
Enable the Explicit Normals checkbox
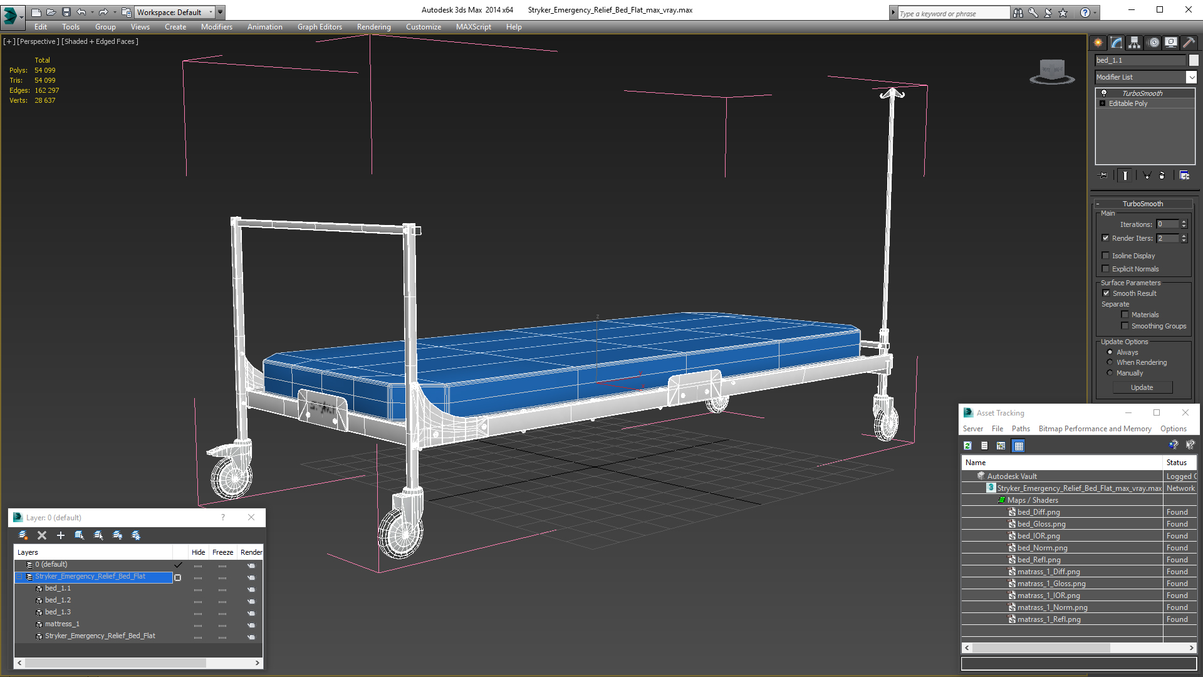click(1106, 269)
